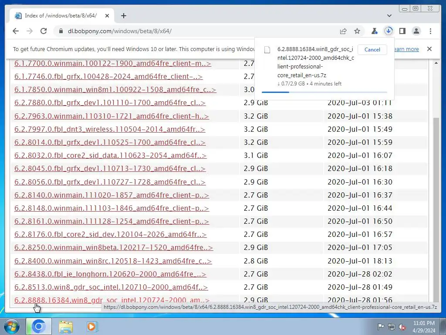The image size is (446, 335).
Task: Click the address bar URL
Action: 119,31
